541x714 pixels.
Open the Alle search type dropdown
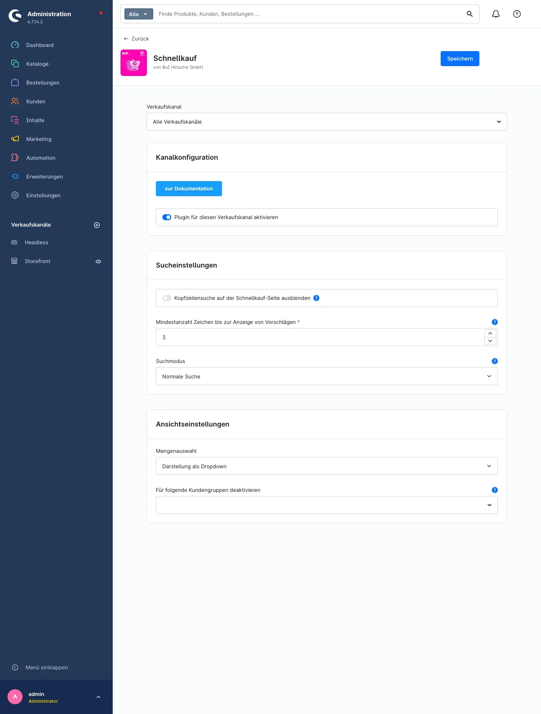coord(139,14)
